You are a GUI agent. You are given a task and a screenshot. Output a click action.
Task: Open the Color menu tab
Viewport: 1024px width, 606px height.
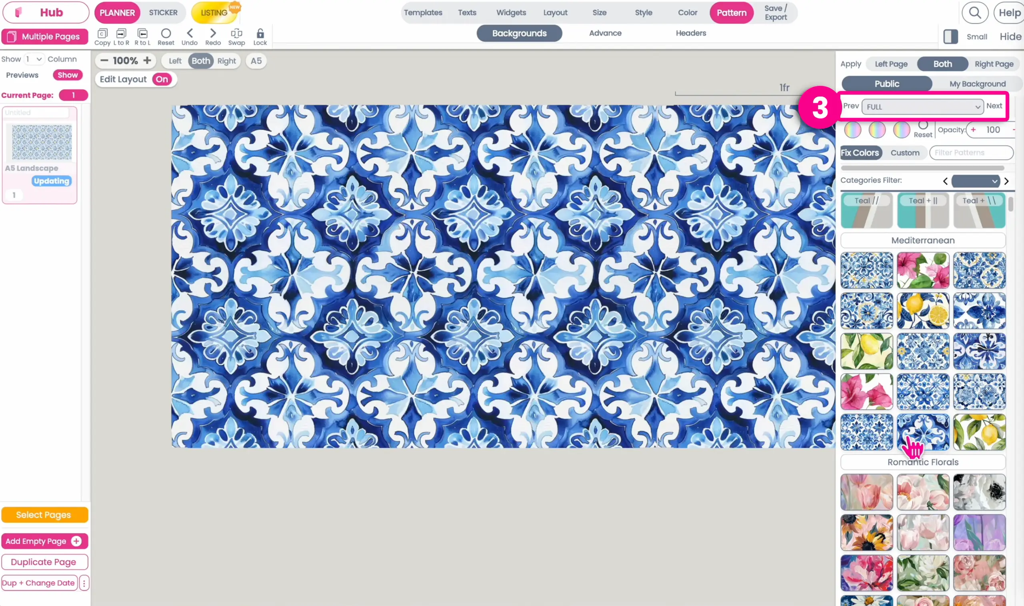pos(687,13)
